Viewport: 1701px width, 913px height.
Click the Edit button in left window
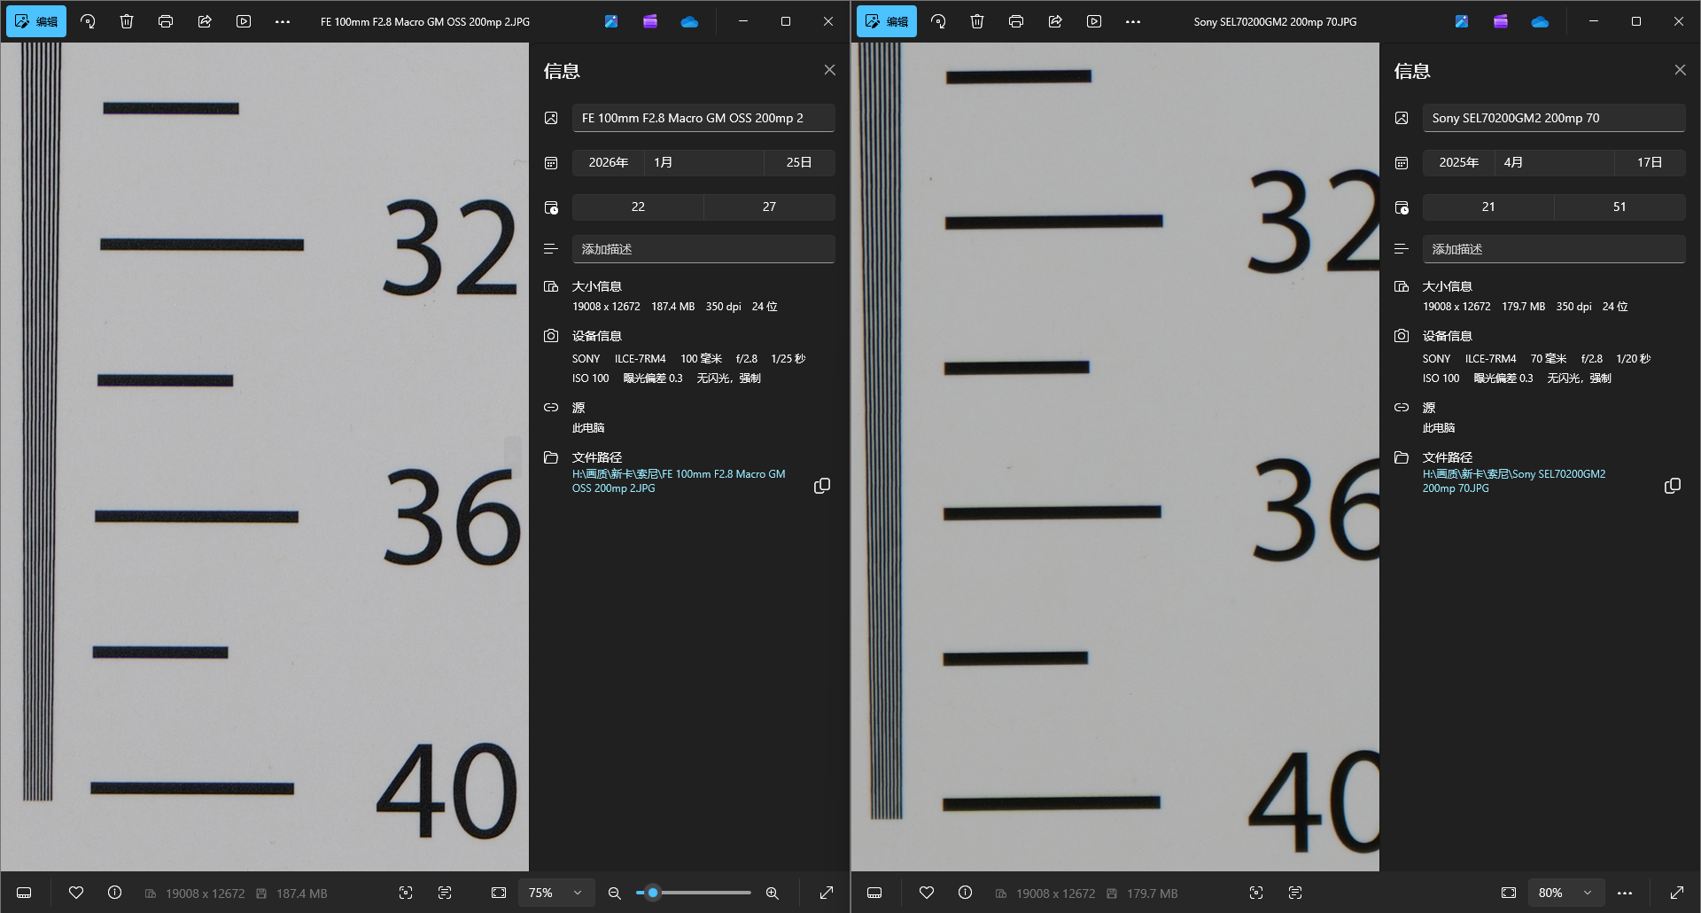click(x=36, y=21)
